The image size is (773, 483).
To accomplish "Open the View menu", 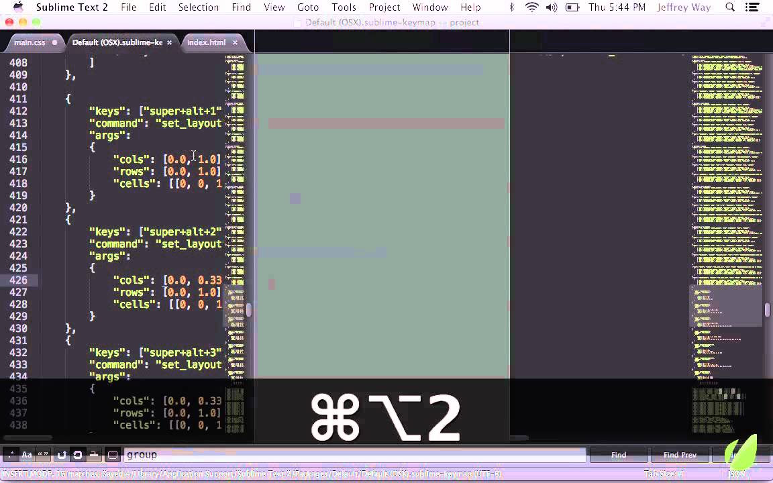I will coord(274,7).
